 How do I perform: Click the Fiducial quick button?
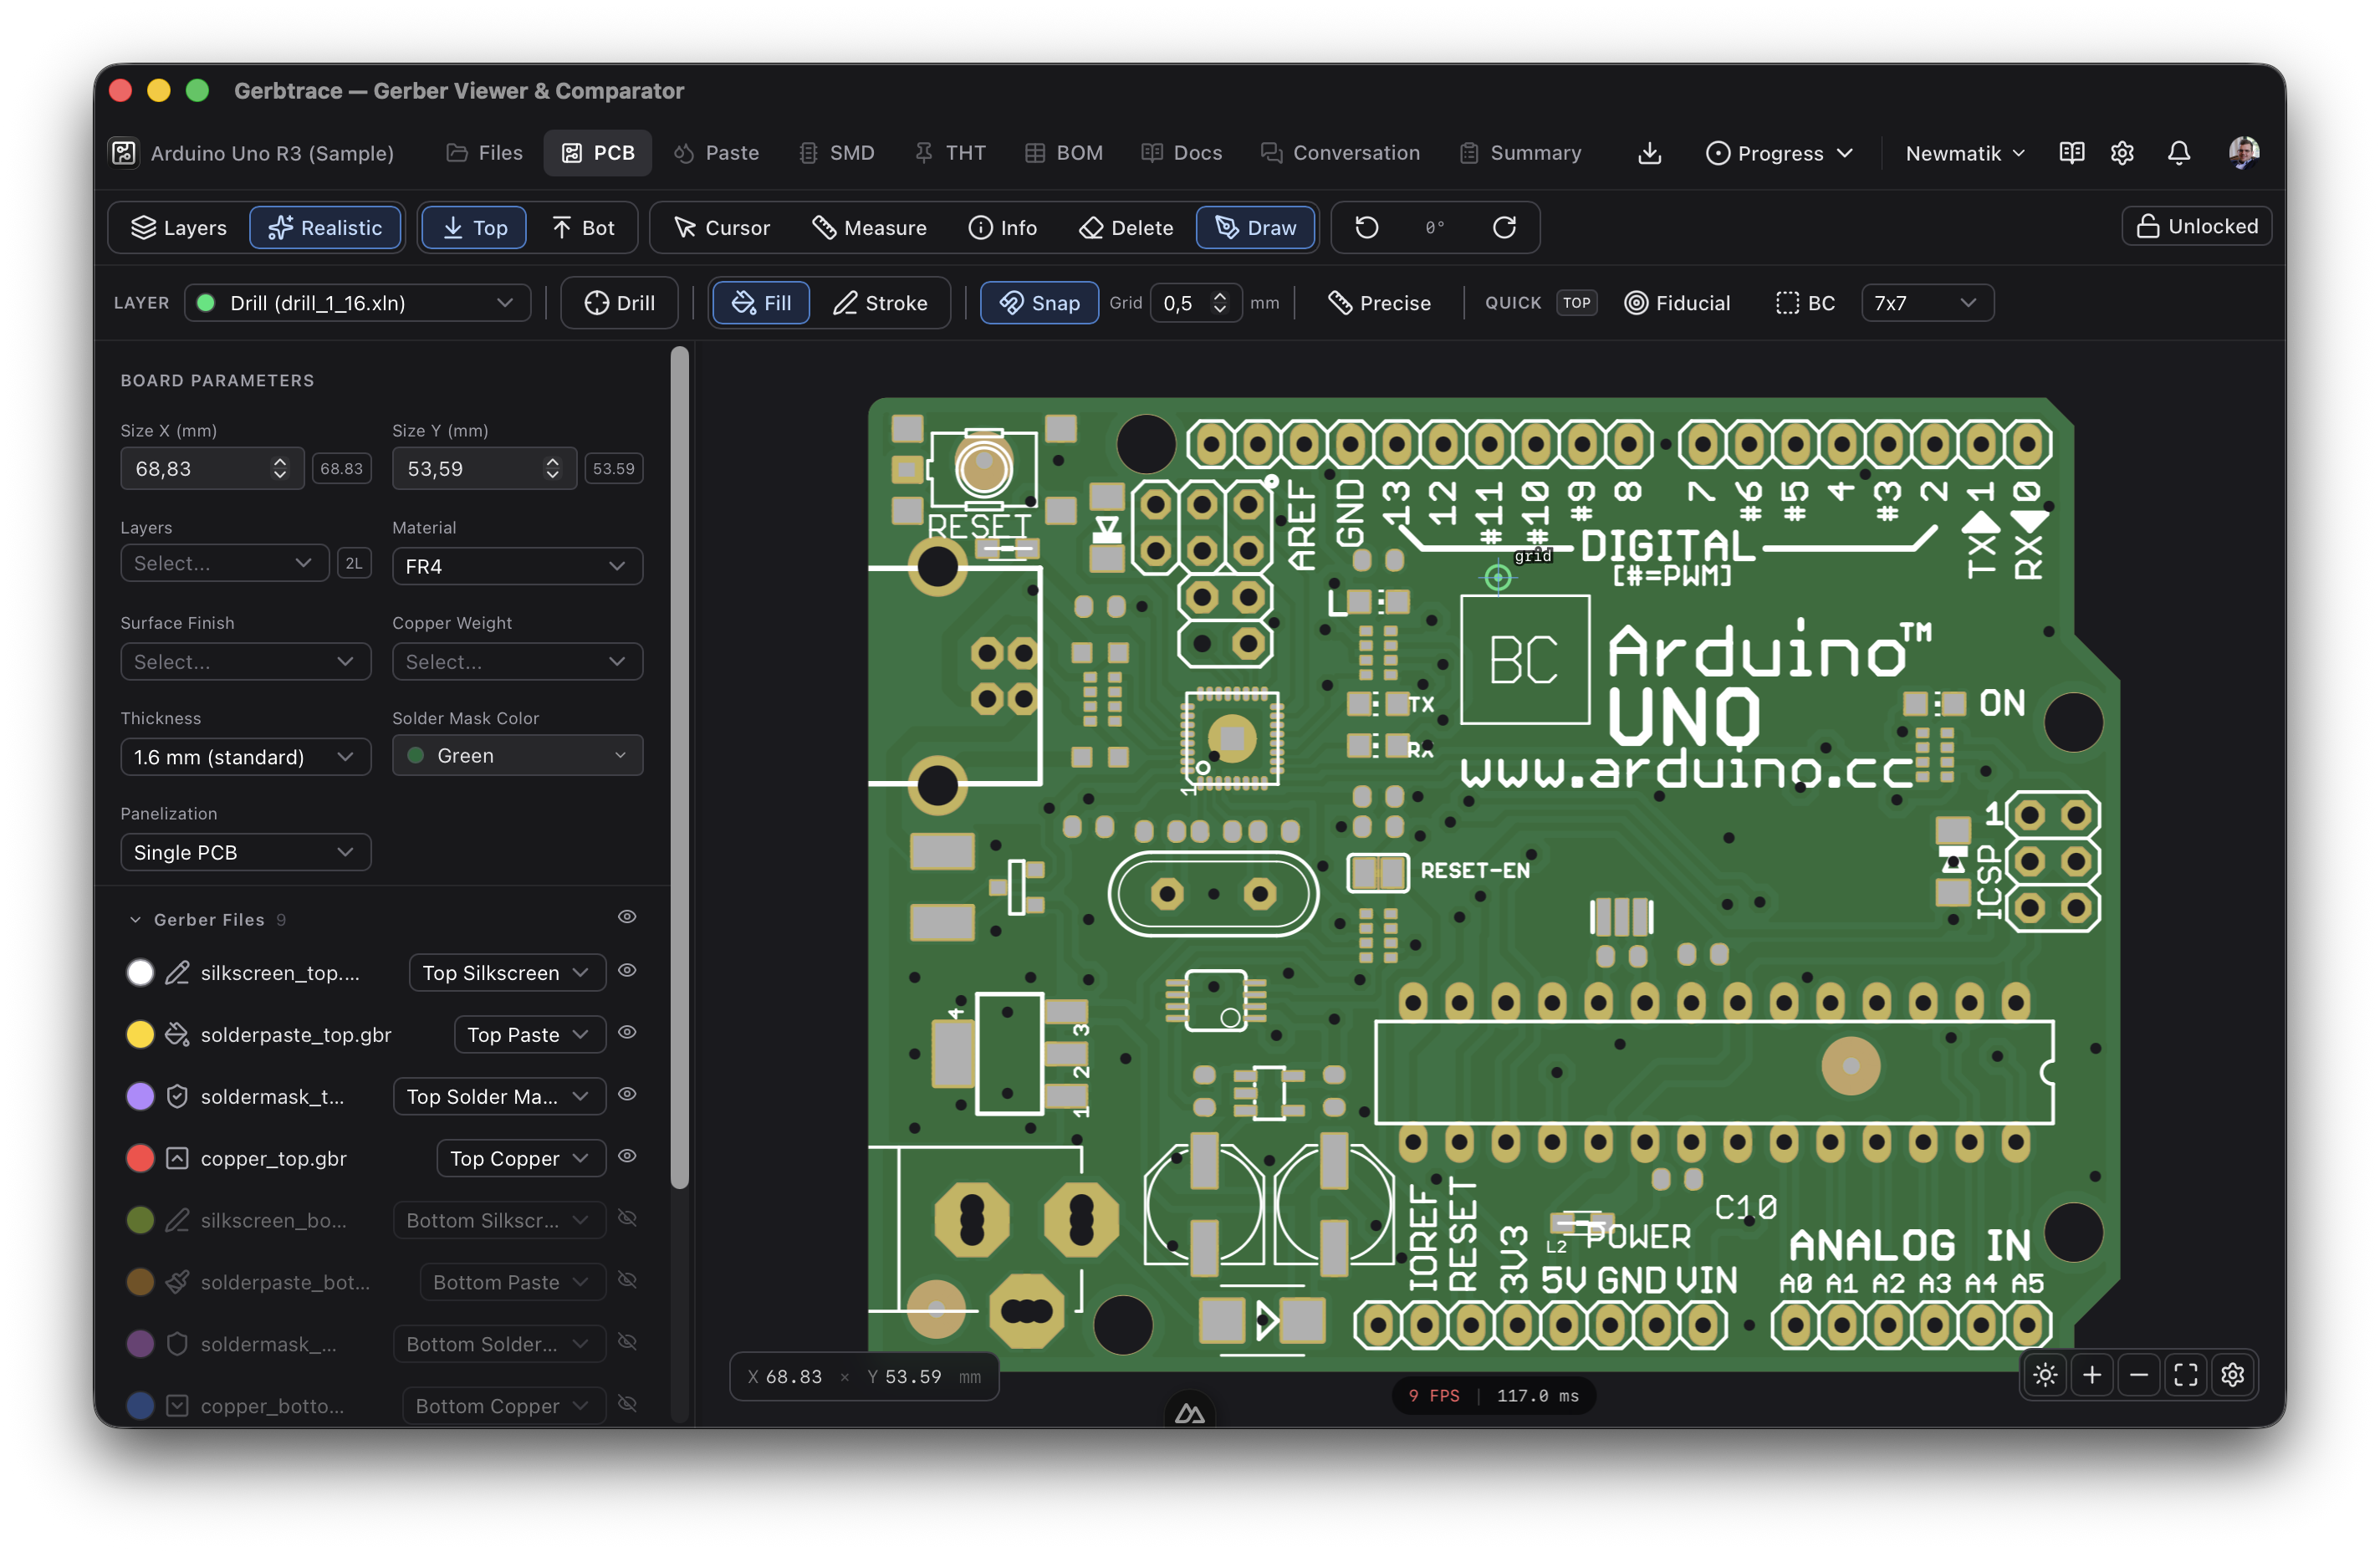1677,303
